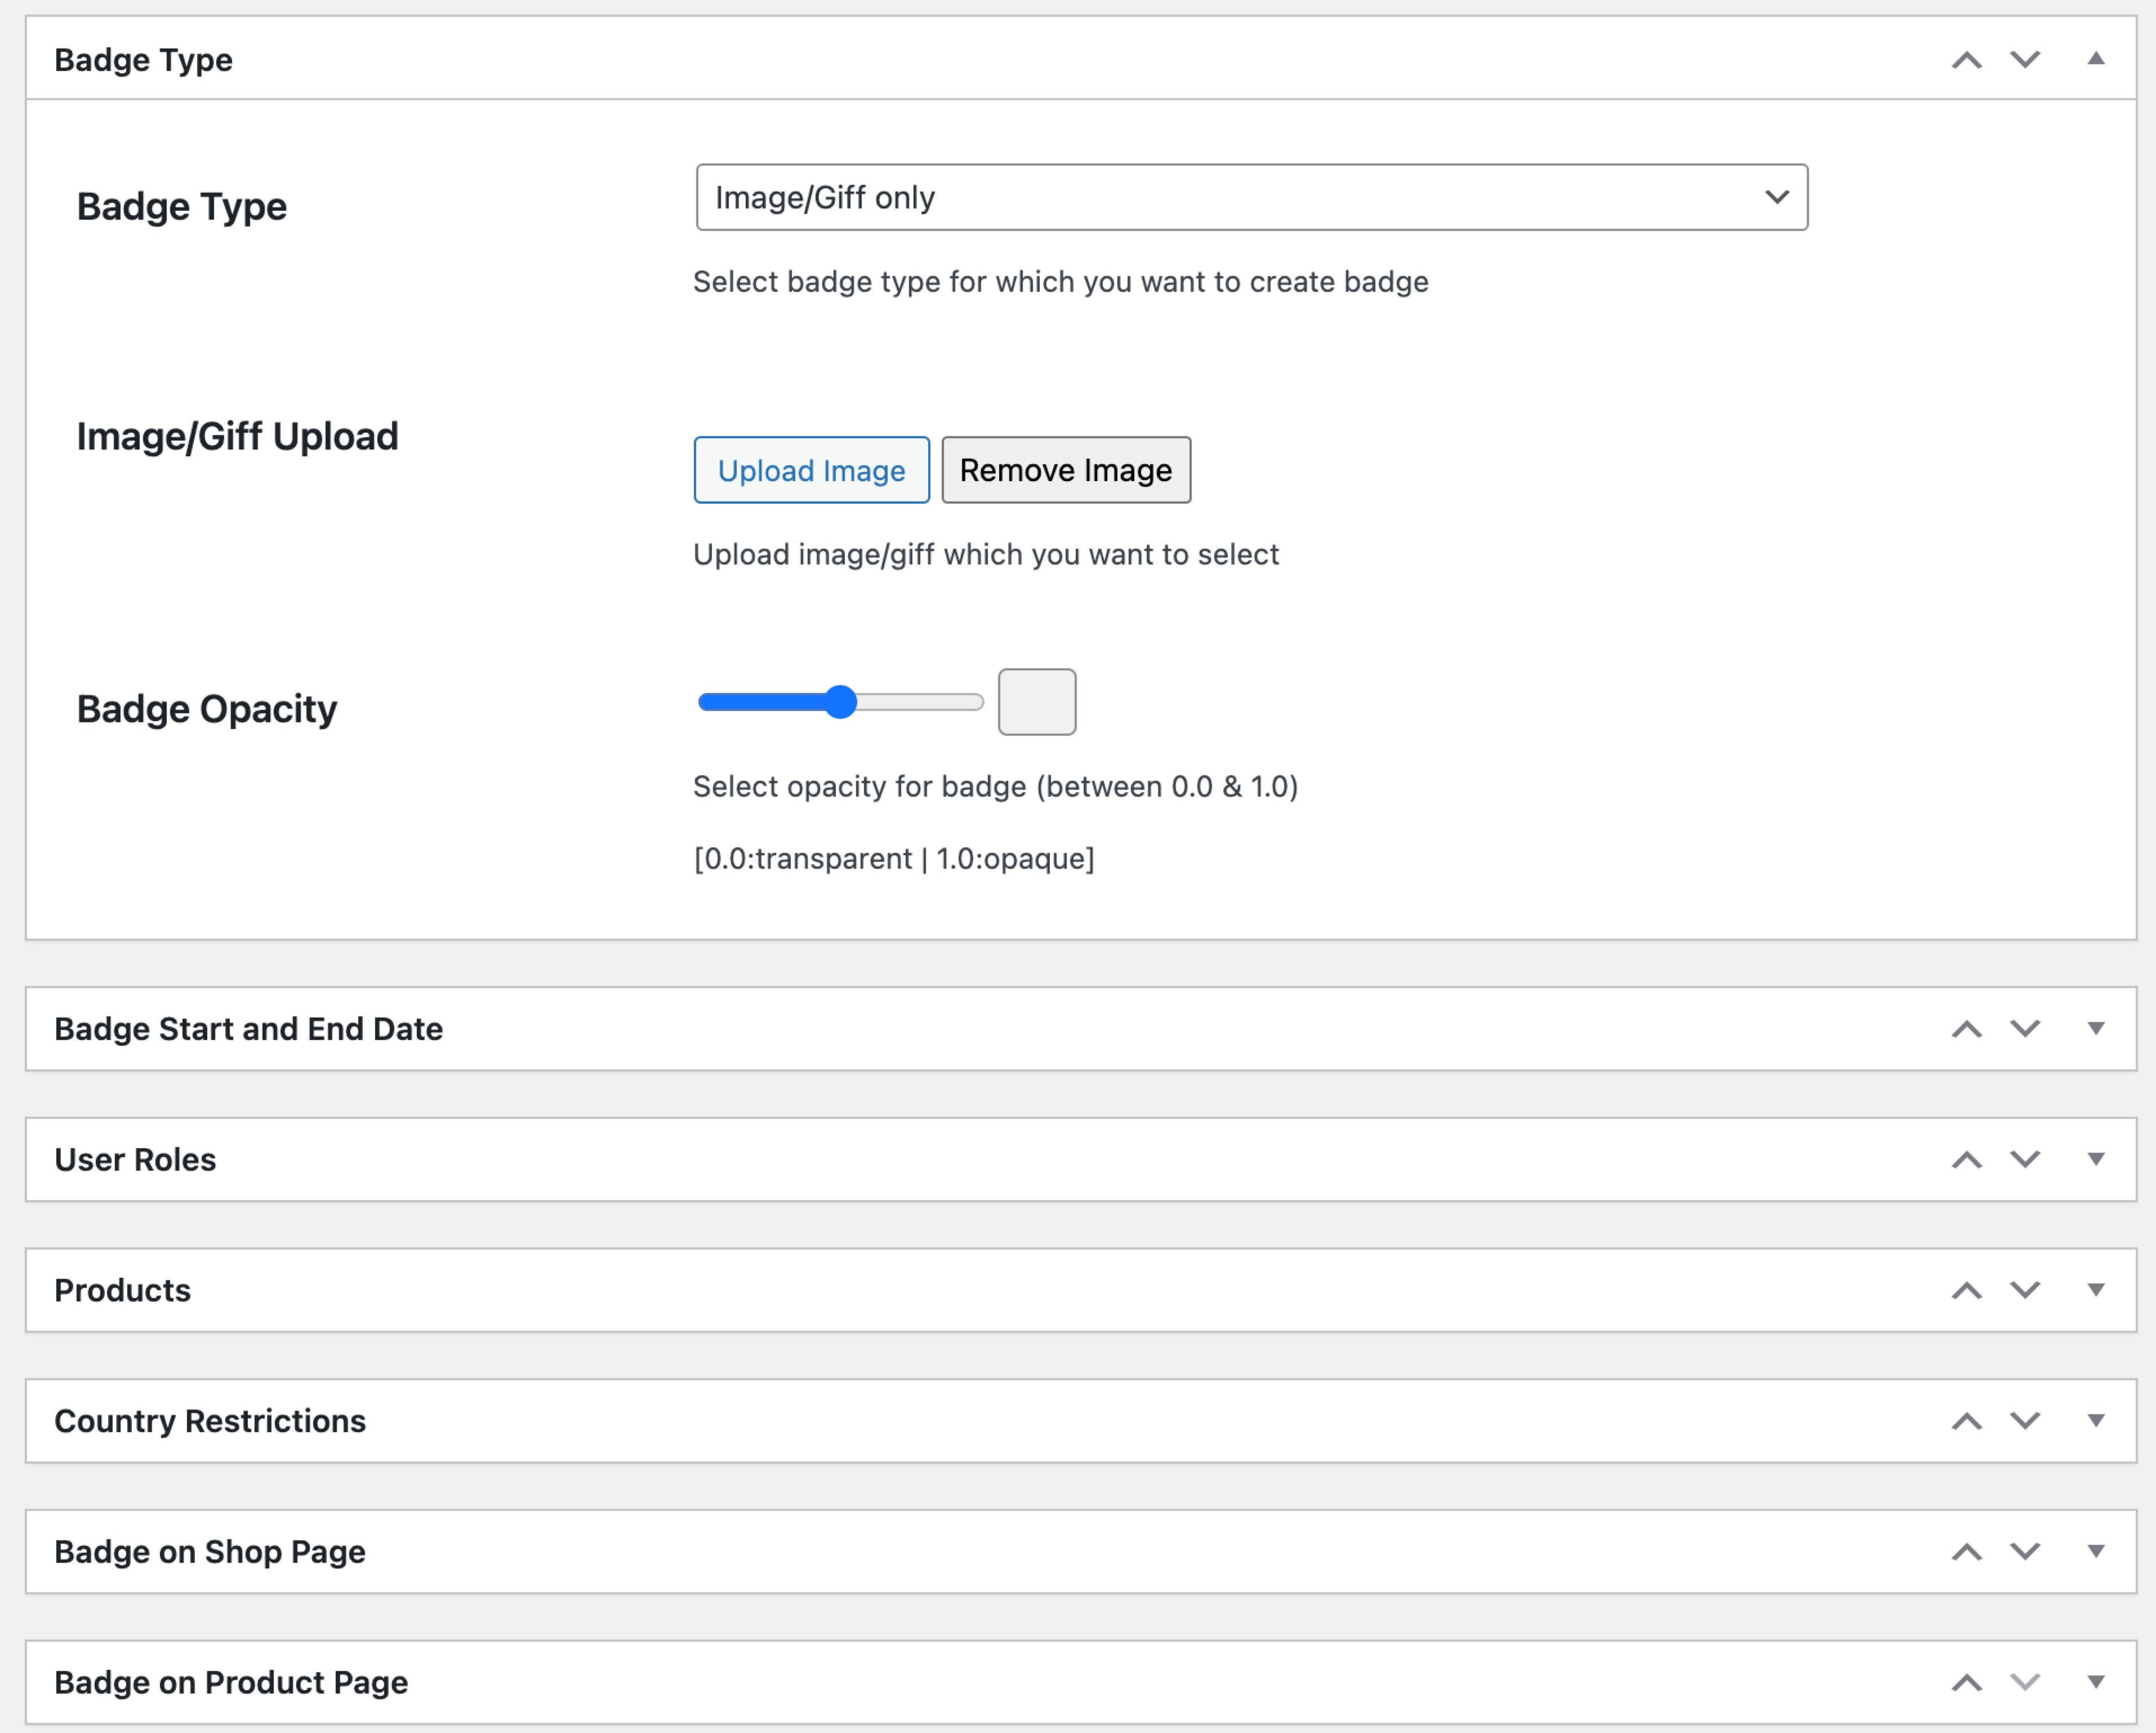Expand Badge on Shop Page panel
The image size is (2156, 1733).
[2095, 1551]
